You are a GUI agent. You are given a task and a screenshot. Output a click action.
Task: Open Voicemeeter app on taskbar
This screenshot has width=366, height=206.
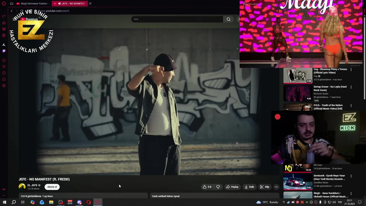click(x=70, y=202)
